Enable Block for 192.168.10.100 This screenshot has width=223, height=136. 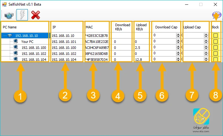[215, 47]
